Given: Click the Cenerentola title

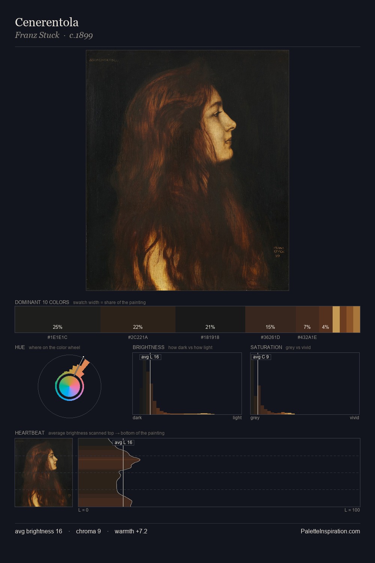Looking at the screenshot, I should pyautogui.click(x=47, y=23).
